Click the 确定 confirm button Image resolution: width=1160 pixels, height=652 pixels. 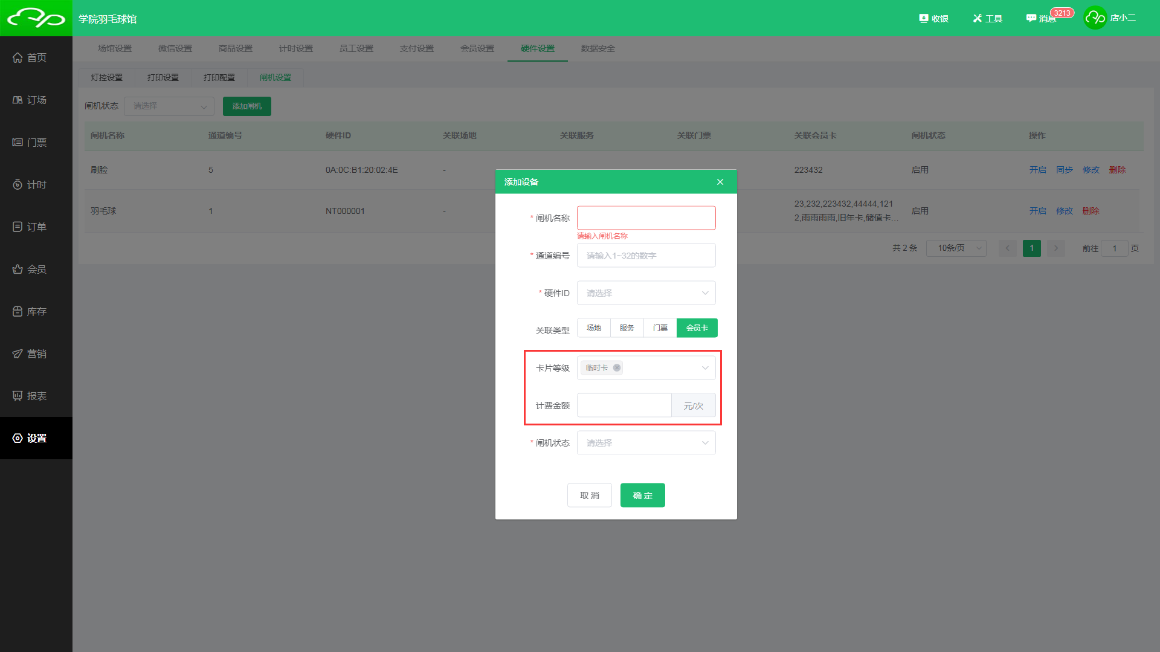tap(642, 495)
